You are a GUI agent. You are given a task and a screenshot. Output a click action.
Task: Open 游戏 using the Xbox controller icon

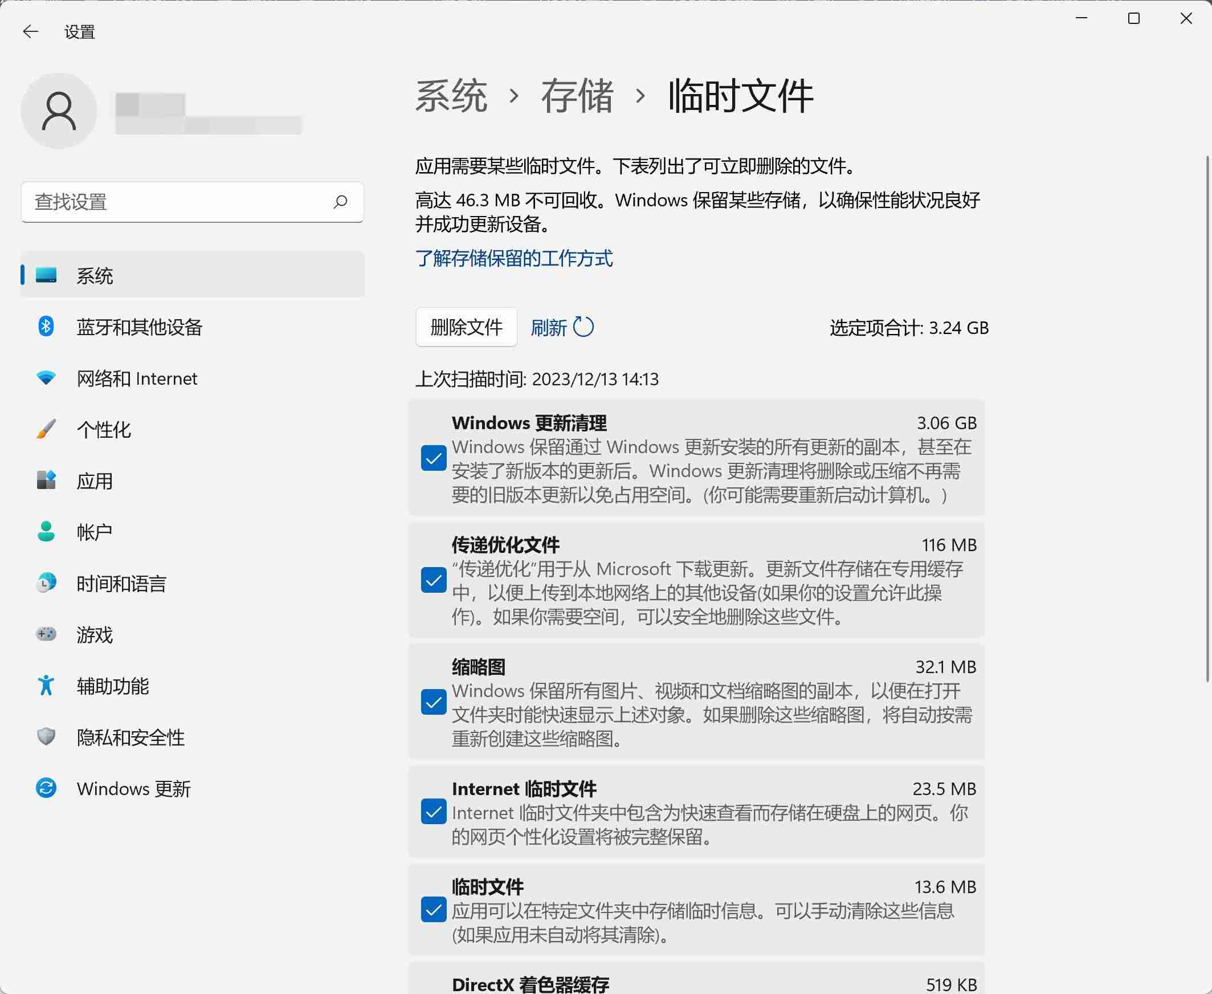tap(46, 634)
